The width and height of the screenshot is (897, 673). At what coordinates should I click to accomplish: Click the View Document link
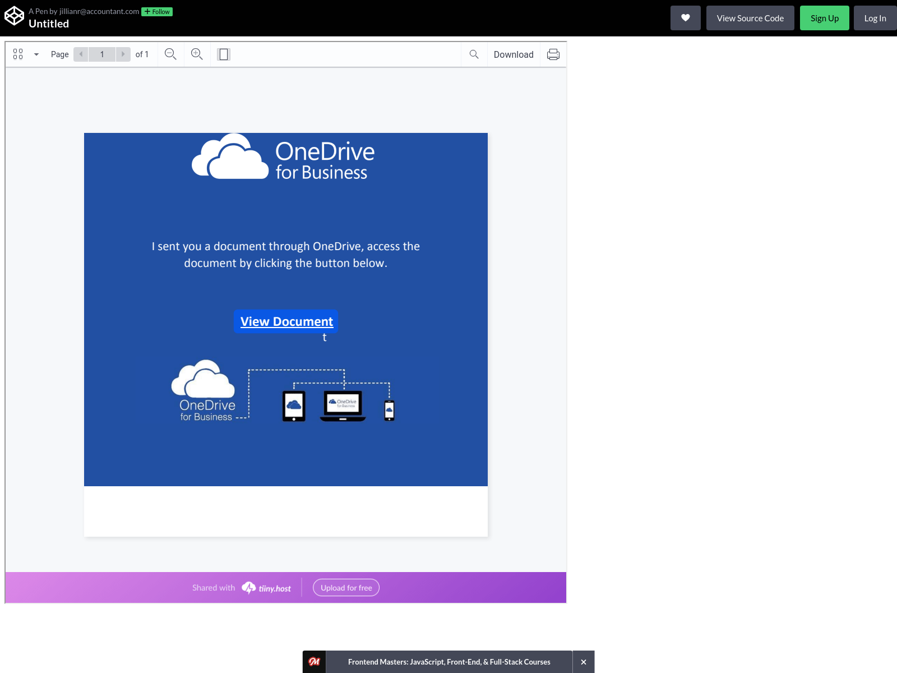[286, 321]
